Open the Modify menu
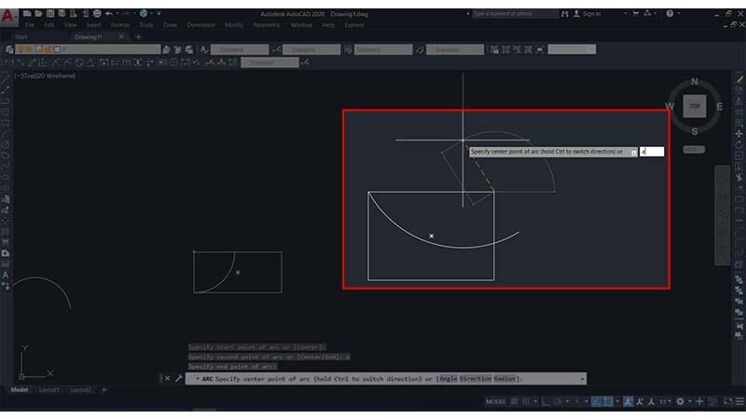746x419 pixels. click(x=234, y=25)
